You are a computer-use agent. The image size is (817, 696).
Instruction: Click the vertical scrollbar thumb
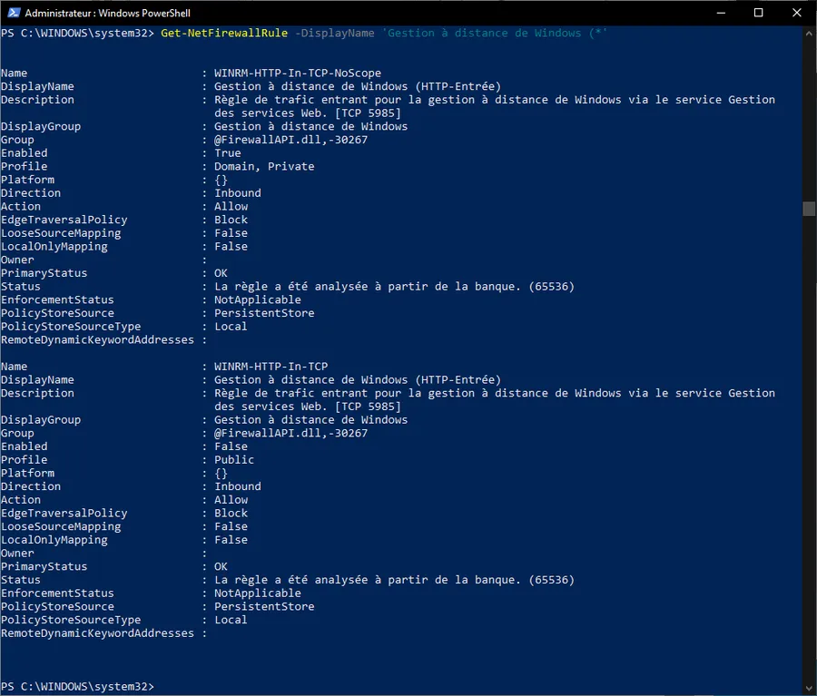pyautogui.click(x=809, y=209)
